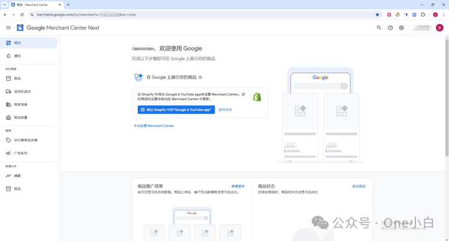Viewport: 449px width, 241px height.
Task: Open the help question-mark icon in header
Action: pos(390,28)
